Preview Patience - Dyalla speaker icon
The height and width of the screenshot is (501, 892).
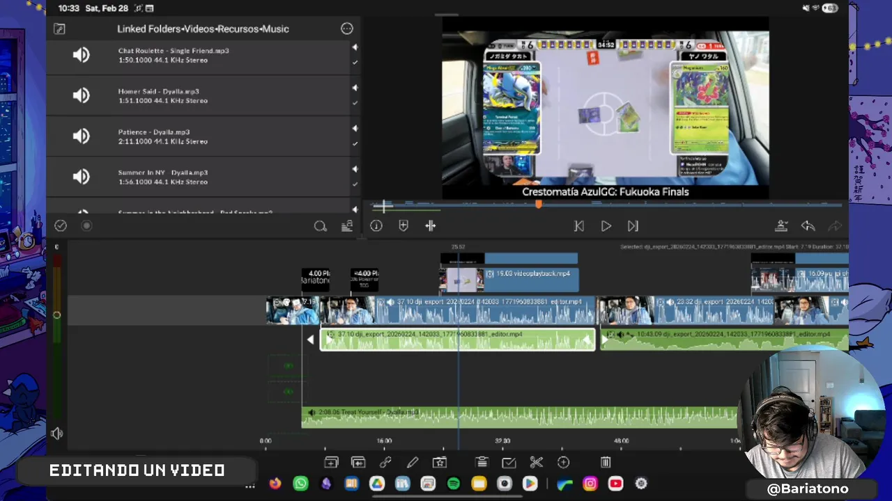click(82, 136)
